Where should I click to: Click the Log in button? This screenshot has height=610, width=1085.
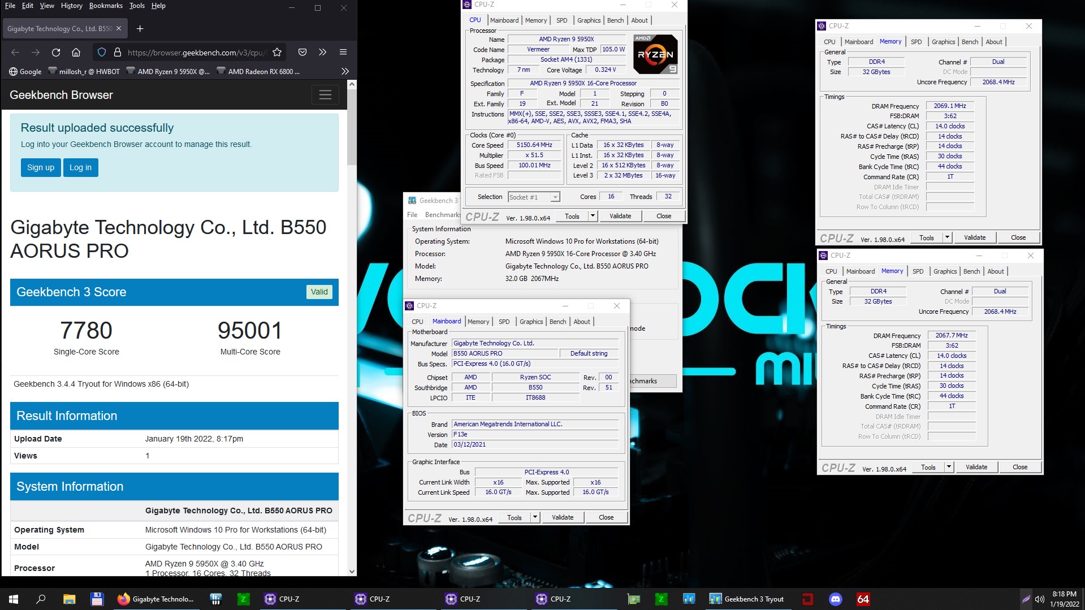point(80,167)
